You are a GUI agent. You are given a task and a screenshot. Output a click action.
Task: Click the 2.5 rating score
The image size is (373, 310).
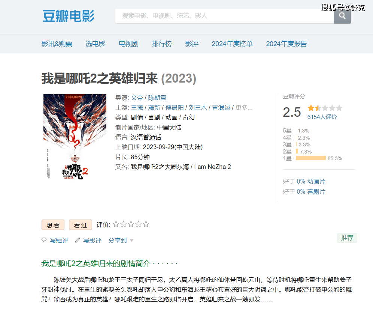tap(292, 112)
